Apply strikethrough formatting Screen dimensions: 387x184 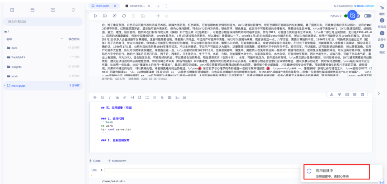tap(162, 98)
